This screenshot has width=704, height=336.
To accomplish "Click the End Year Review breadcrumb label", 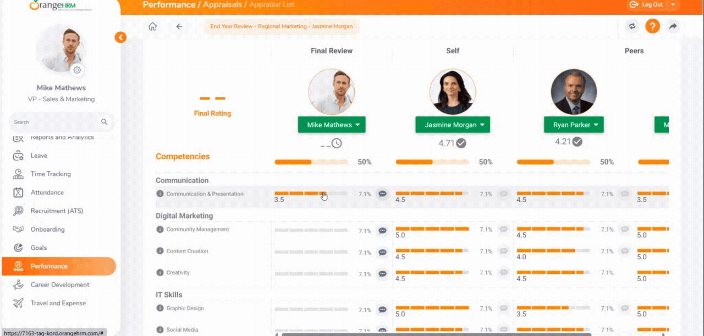I will (x=281, y=26).
